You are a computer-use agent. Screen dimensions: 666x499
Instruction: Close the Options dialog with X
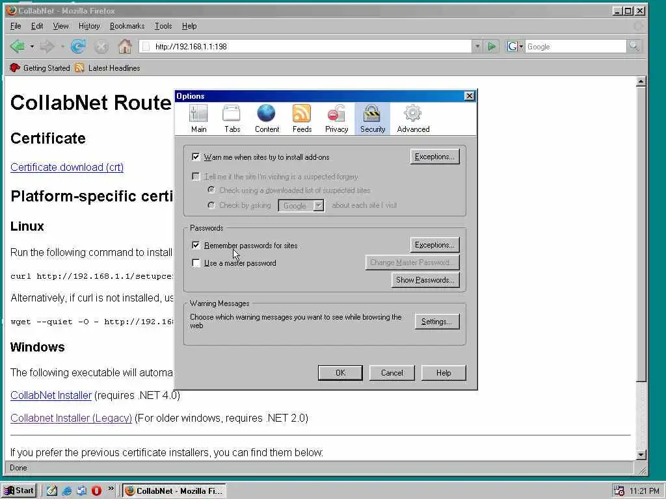[x=469, y=96]
